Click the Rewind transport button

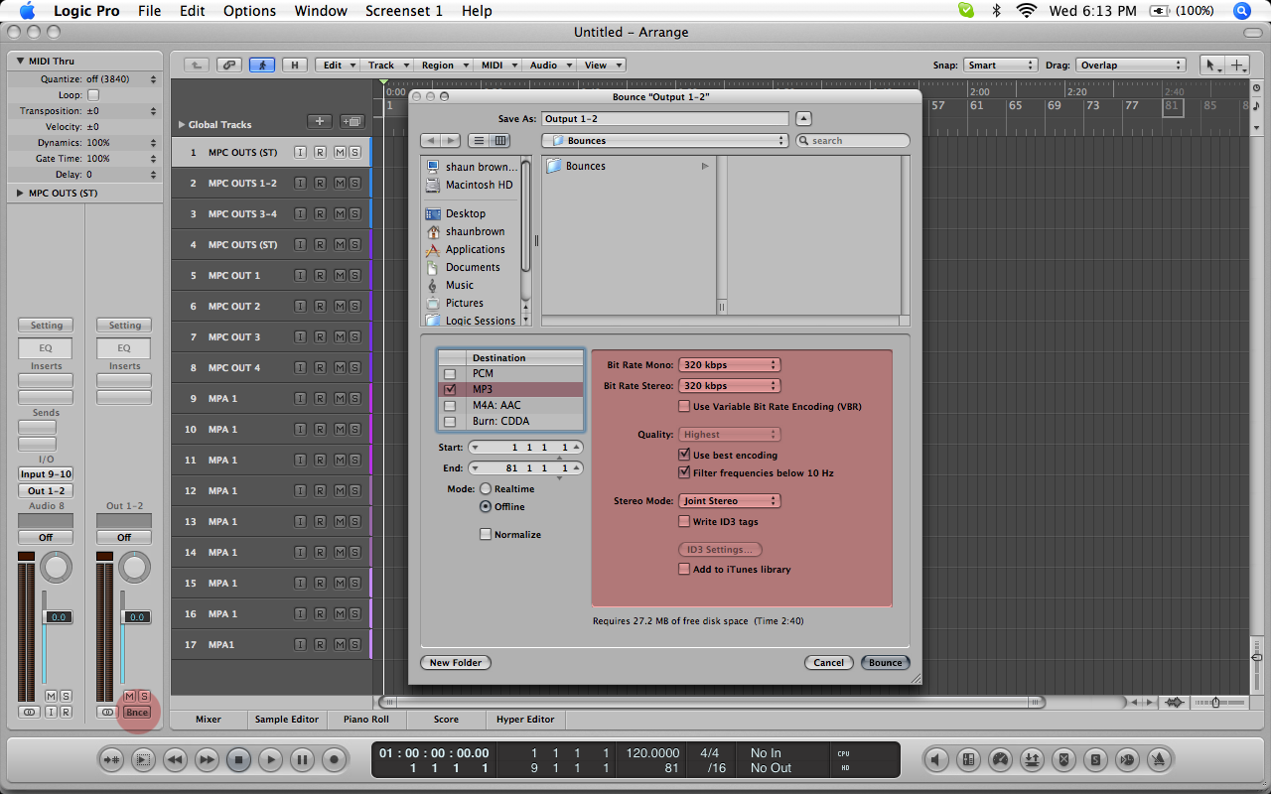[x=175, y=760]
